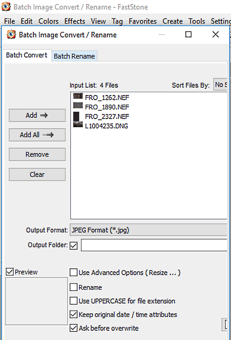Switch to the Batch Convert tab
The height and width of the screenshot is (340, 231).
[x=27, y=55]
